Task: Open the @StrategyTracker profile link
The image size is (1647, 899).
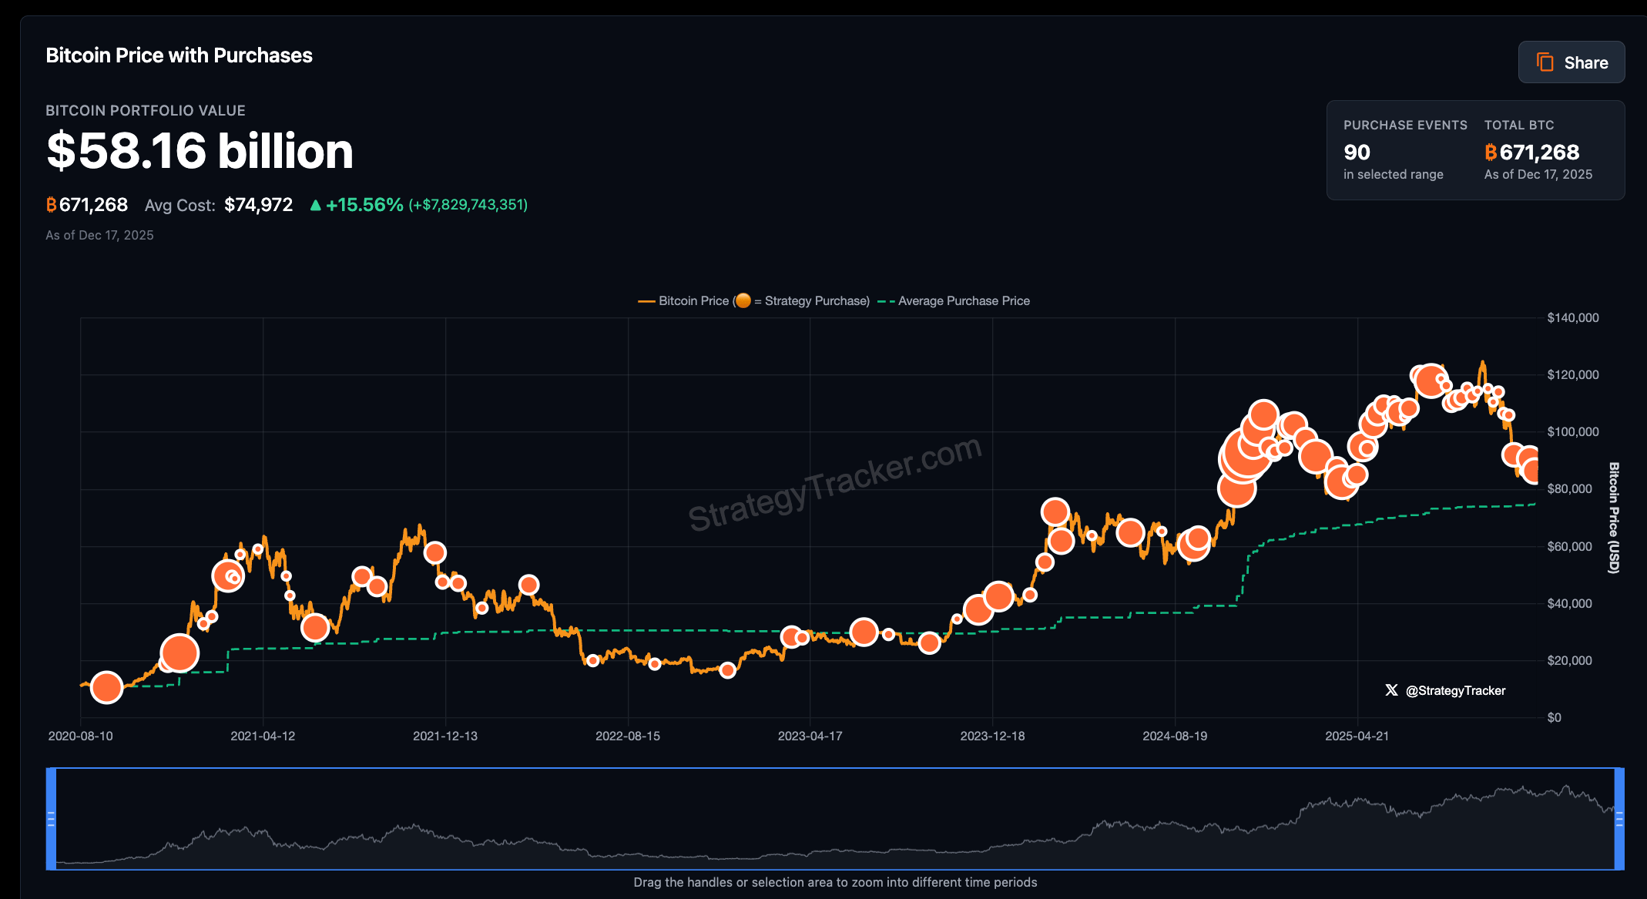Action: pyautogui.click(x=1456, y=690)
